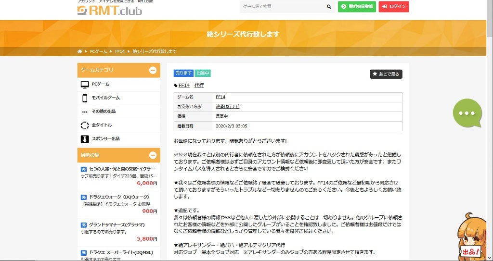Open the green chat bubble widget
The image size is (493, 261).
point(467,113)
